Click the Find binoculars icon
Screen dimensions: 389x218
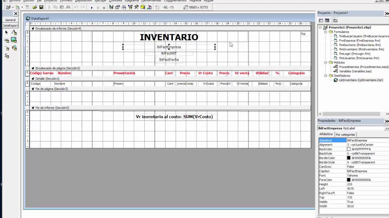click(68, 7)
